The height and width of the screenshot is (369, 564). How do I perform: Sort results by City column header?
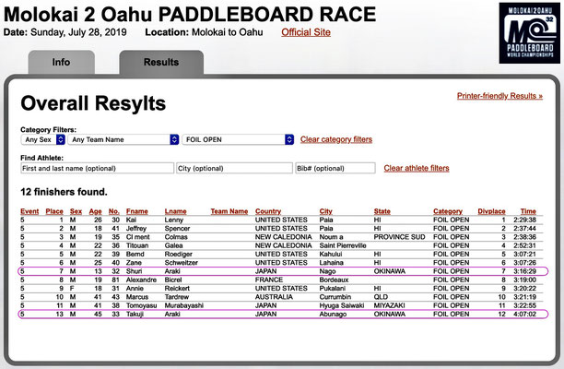coord(325,211)
